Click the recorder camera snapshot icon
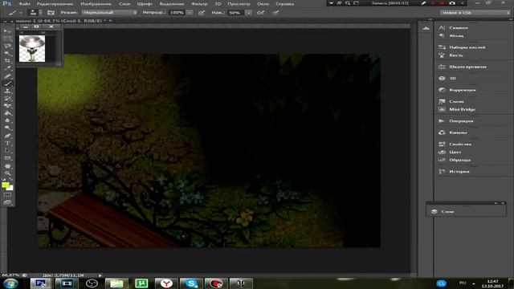 [x=452, y=3]
